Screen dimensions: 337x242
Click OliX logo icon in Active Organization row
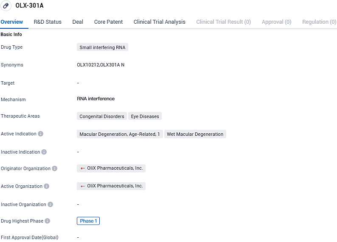[x=83, y=186]
